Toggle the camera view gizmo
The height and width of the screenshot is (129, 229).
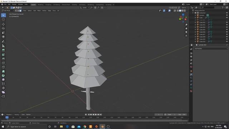click(x=186, y=32)
